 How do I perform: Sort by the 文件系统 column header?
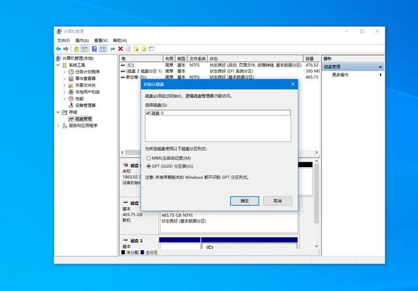point(197,59)
